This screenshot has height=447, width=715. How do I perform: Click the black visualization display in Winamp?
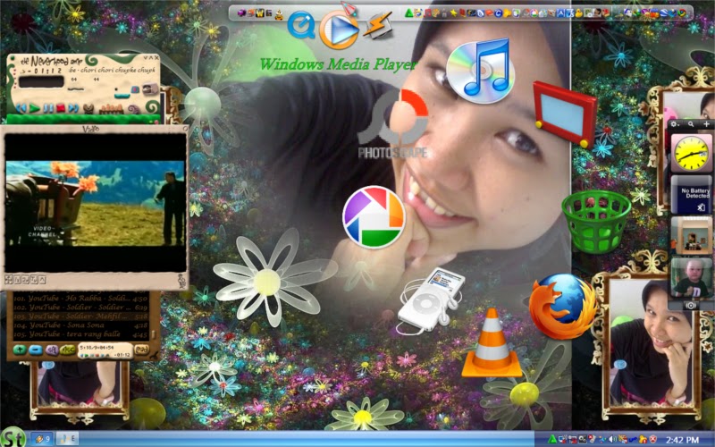[41, 81]
